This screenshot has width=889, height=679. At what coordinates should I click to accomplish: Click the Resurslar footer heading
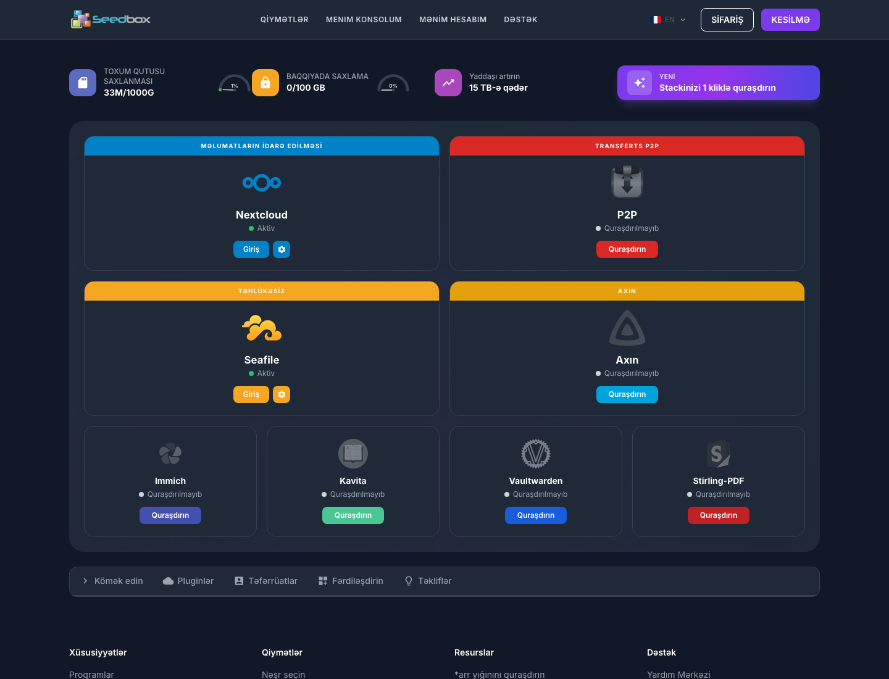click(x=474, y=652)
